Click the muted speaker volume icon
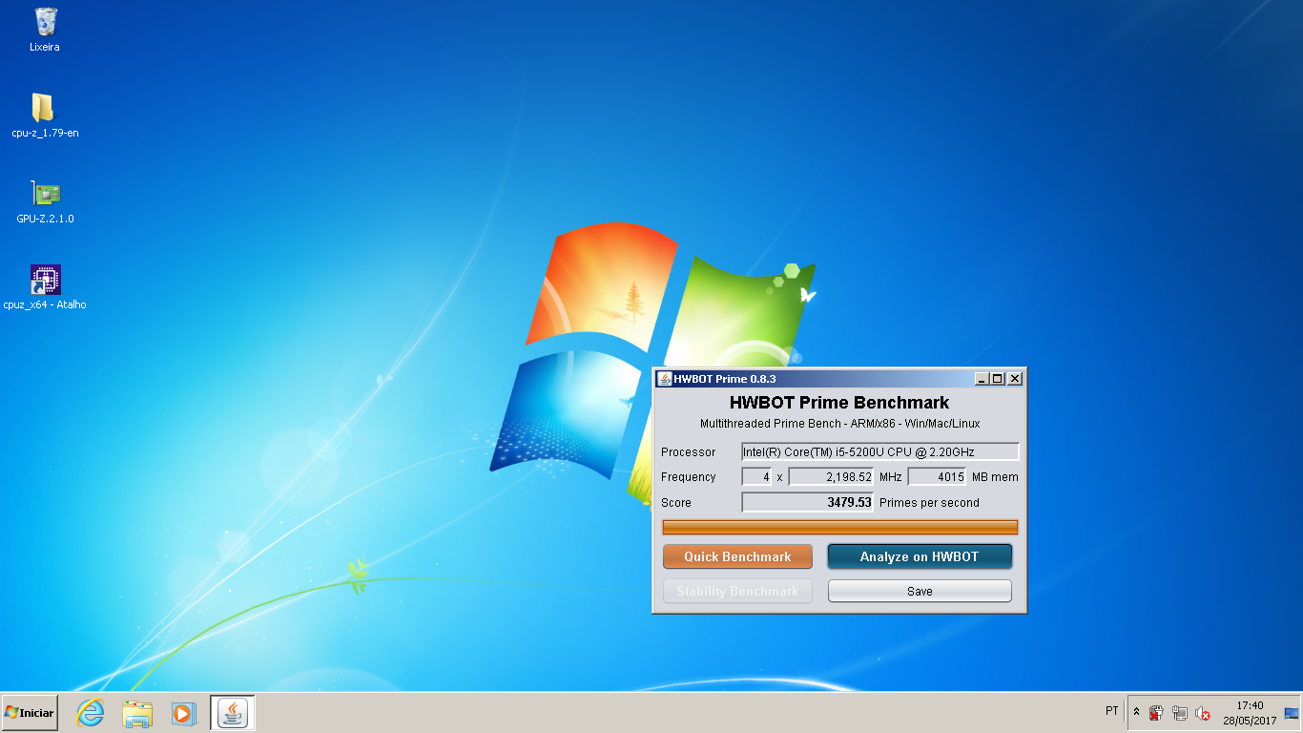Viewport: 1303px width, 733px height. pos(1203,713)
